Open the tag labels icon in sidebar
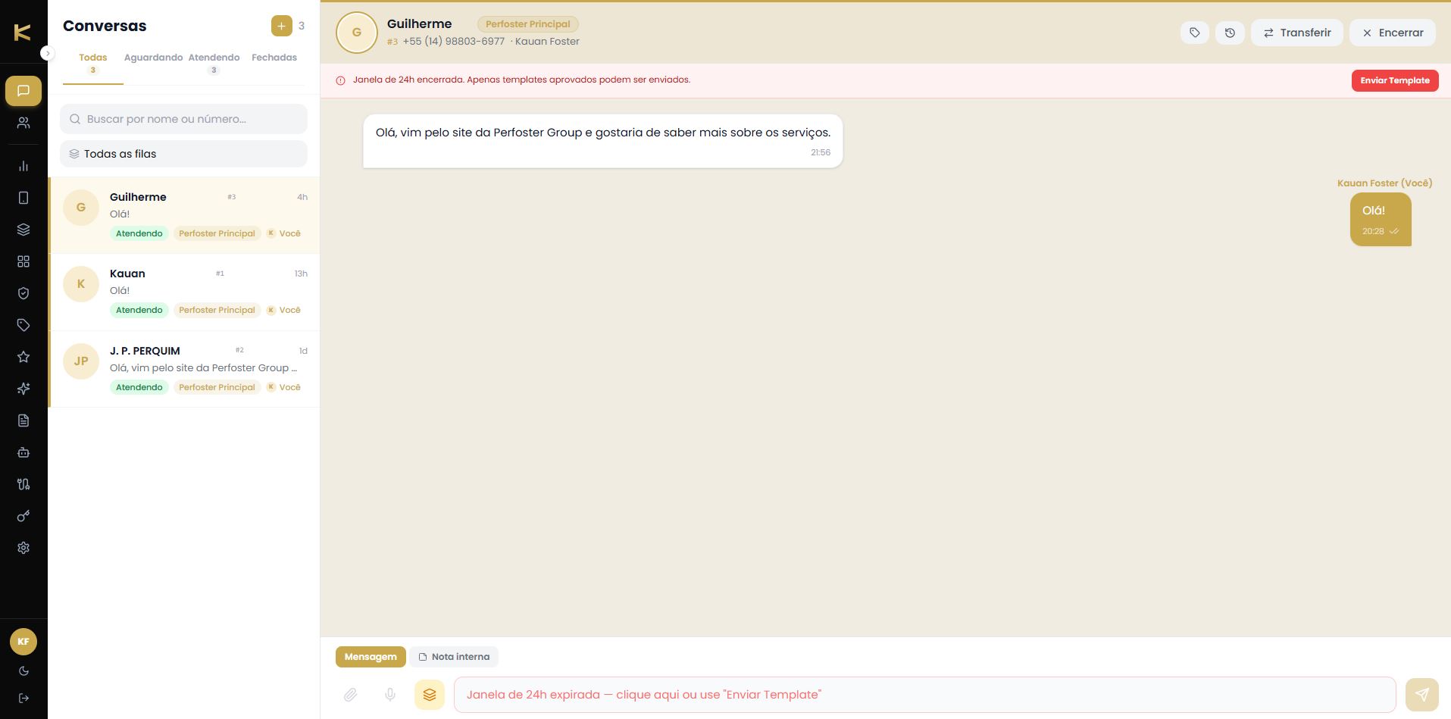1451x719 pixels. point(23,325)
